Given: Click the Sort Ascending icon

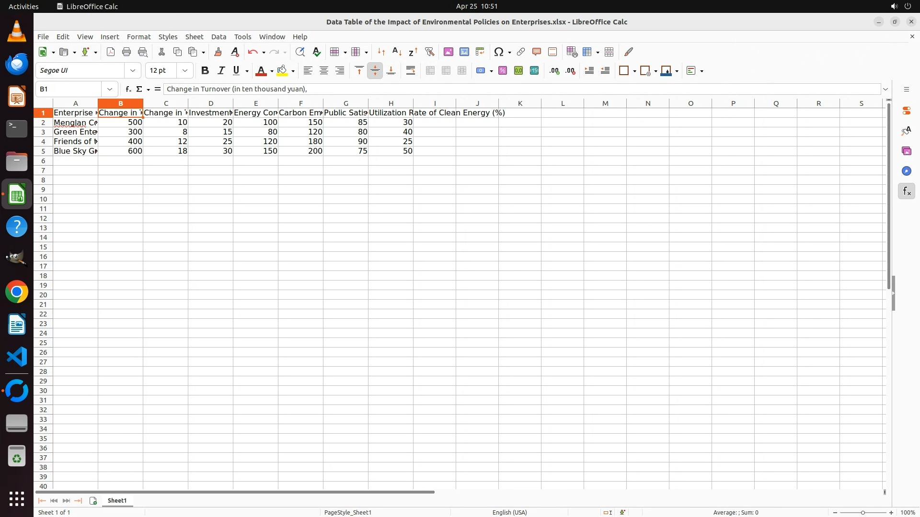Looking at the screenshot, I should [x=397, y=52].
